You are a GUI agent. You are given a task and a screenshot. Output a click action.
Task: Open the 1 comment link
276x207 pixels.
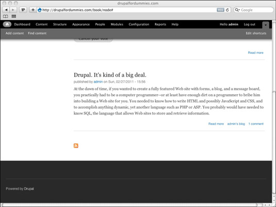tap(256, 124)
